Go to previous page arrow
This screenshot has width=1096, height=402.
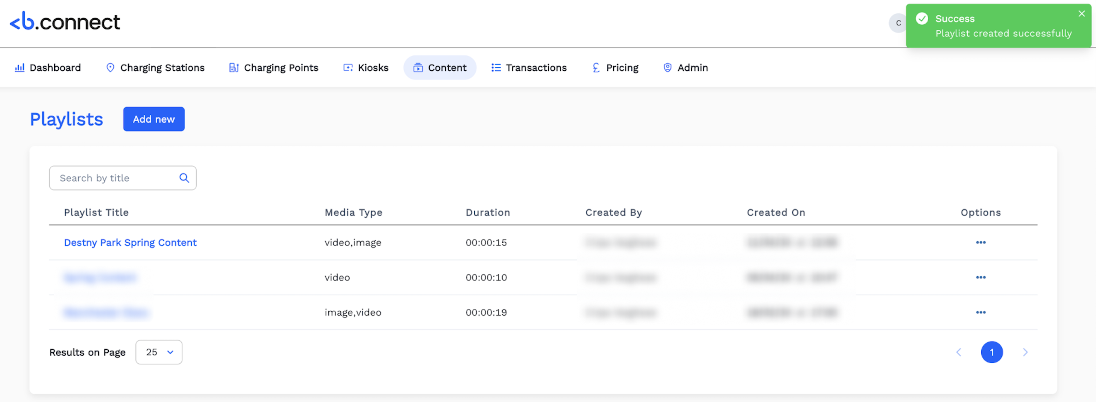tap(959, 352)
